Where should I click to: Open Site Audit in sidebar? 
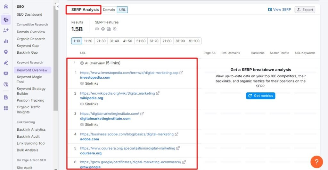[x=24, y=168]
